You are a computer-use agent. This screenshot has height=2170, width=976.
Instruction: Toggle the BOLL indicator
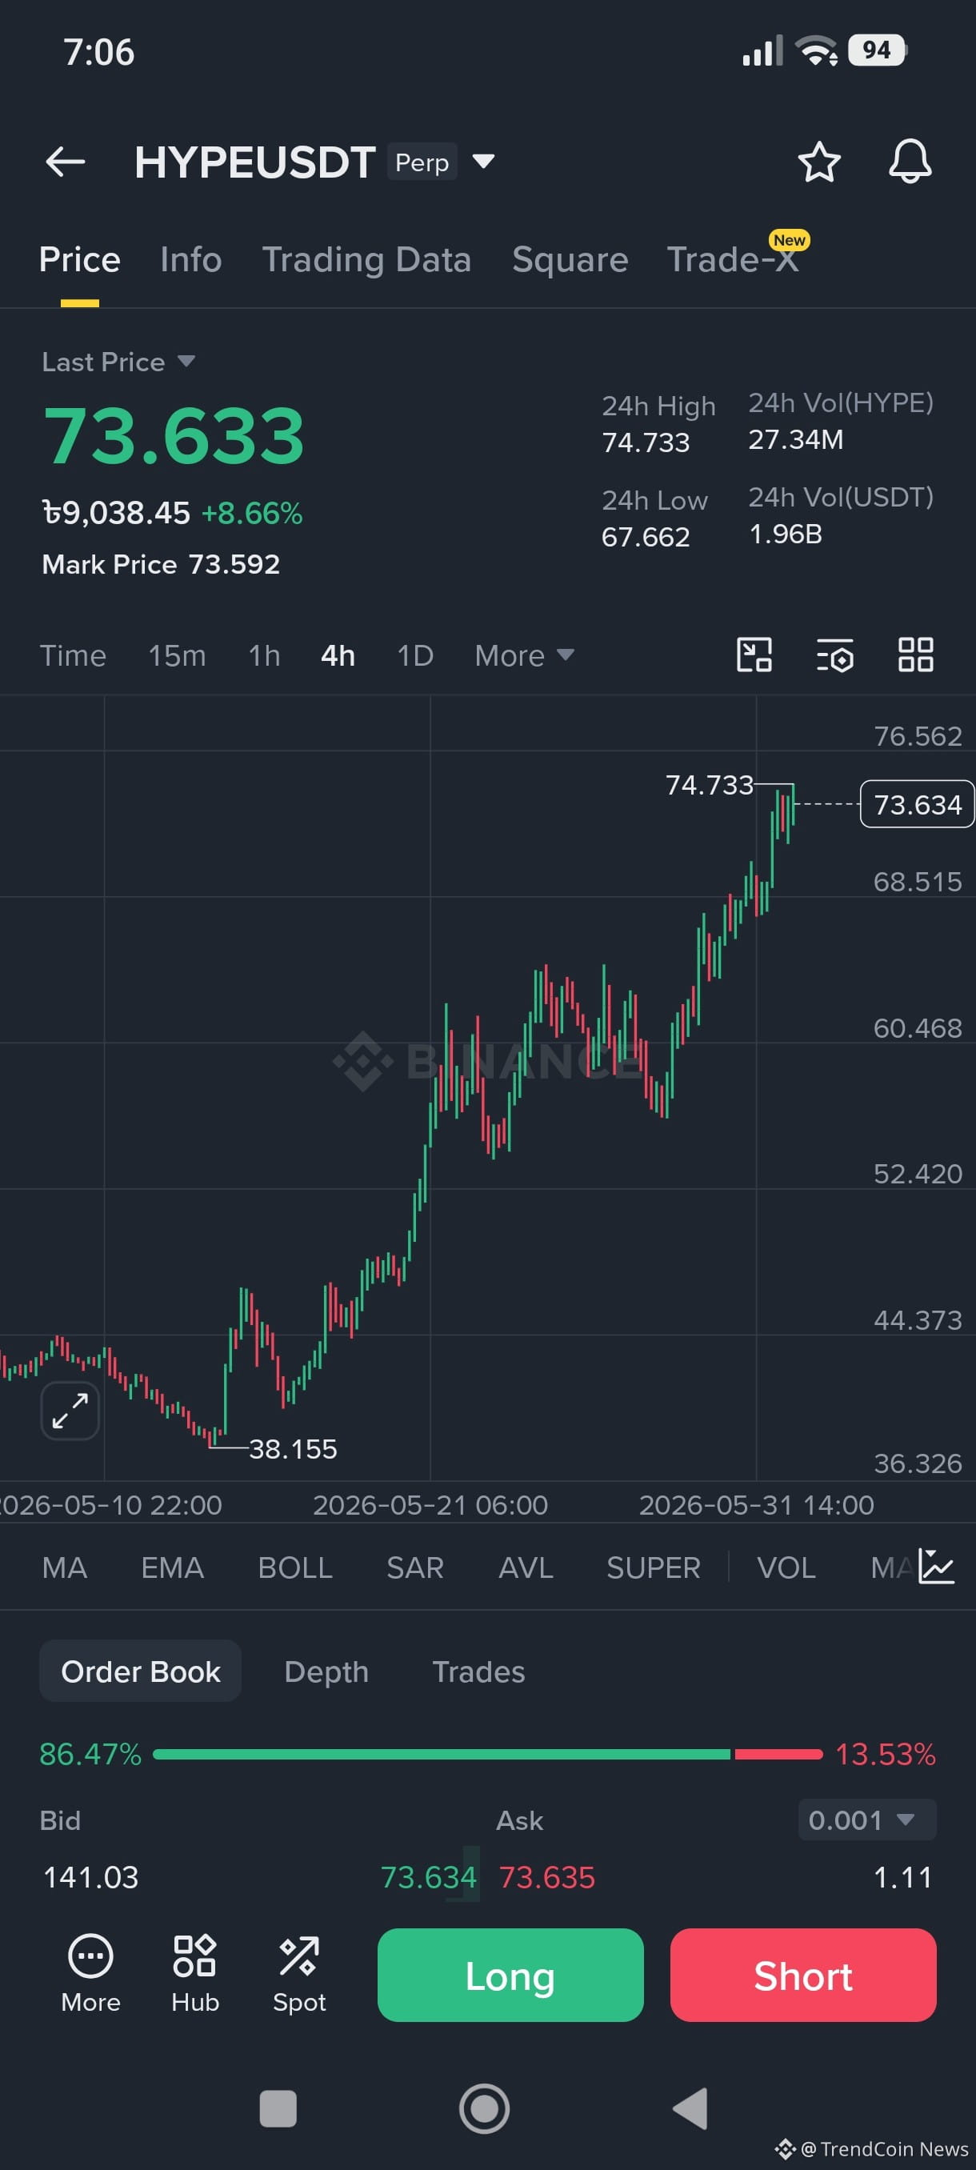294,1567
